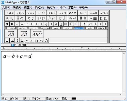
Task: Open miscellaneous symbols palette (∂∞ℓ)
Action: [x=83, y=13]
